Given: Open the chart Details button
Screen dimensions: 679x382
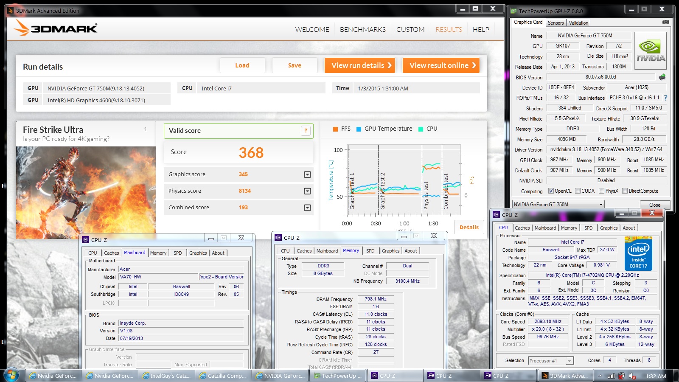Looking at the screenshot, I should [469, 228].
